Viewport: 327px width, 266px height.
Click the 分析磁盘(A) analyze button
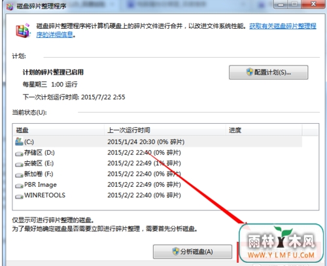coord(192,252)
